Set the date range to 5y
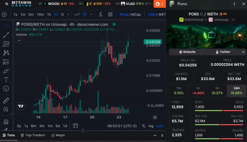 pyautogui.click(x=19, y=126)
